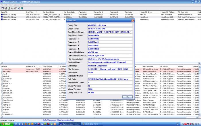
Task: Sort by the Caused By Driver column header
Action: (150, 12)
